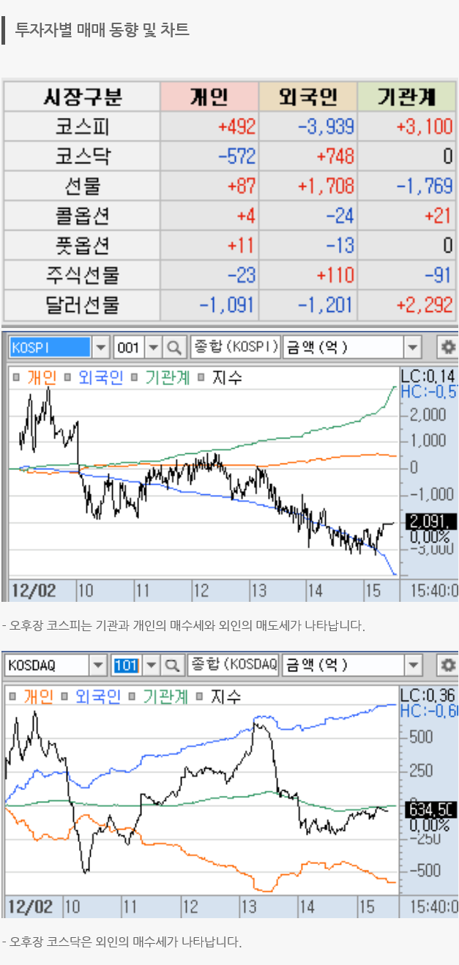Open the 금액(억) unit dropdown in KOSDAQ chart
This screenshot has width=459, height=965.
point(413,665)
